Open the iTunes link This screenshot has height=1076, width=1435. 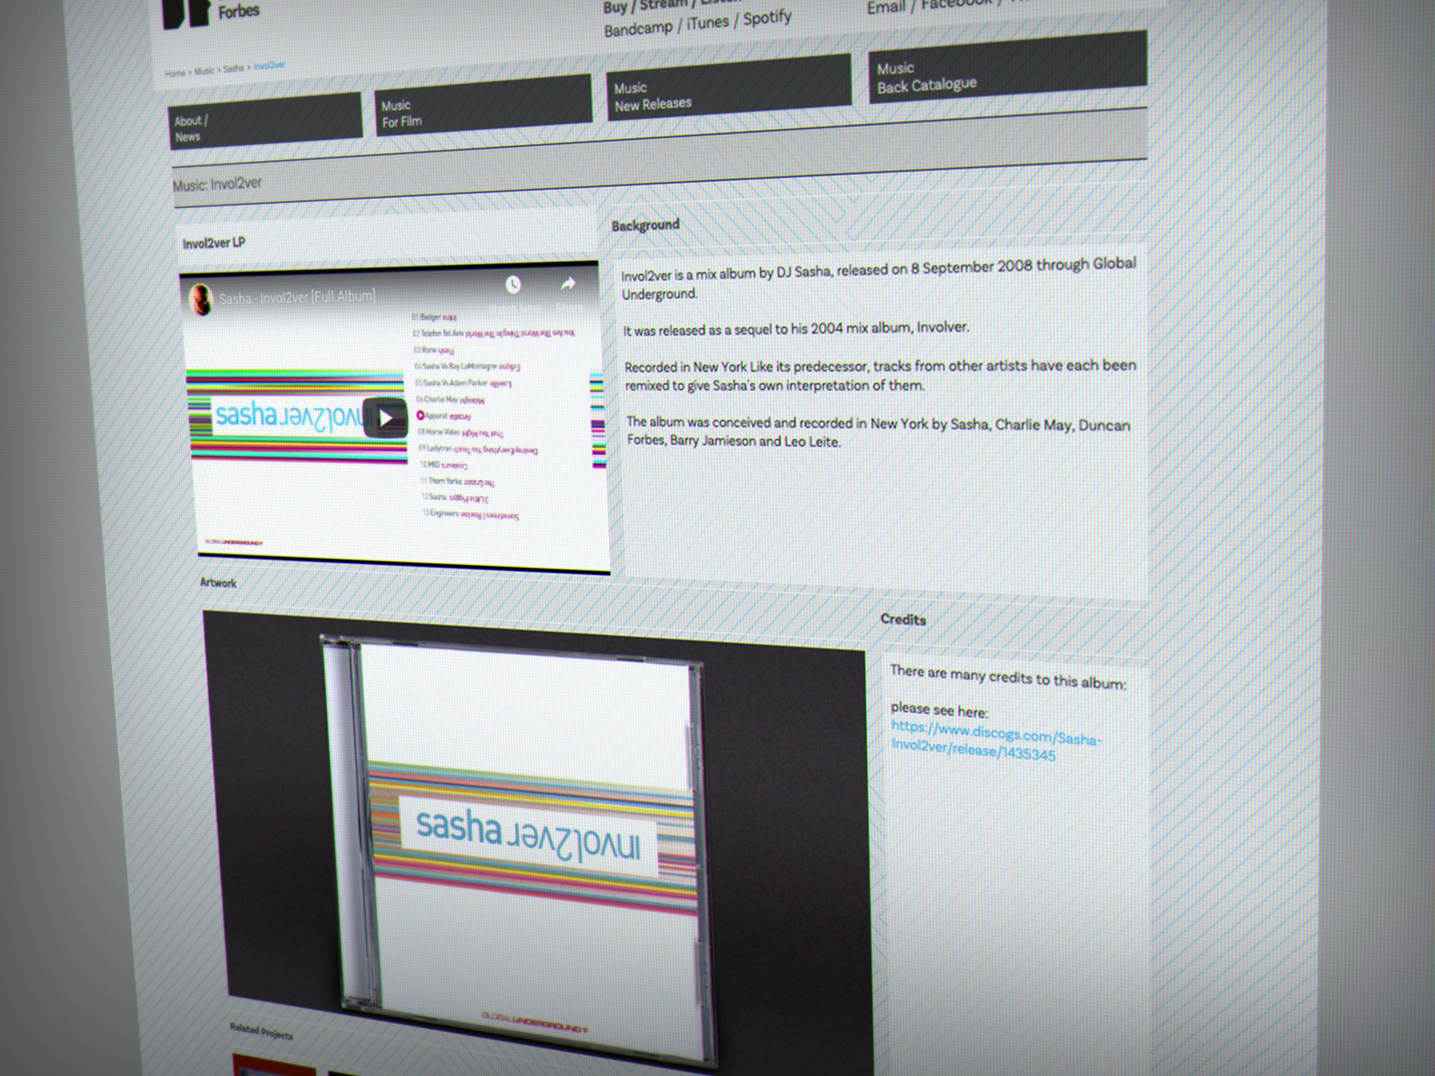[707, 23]
